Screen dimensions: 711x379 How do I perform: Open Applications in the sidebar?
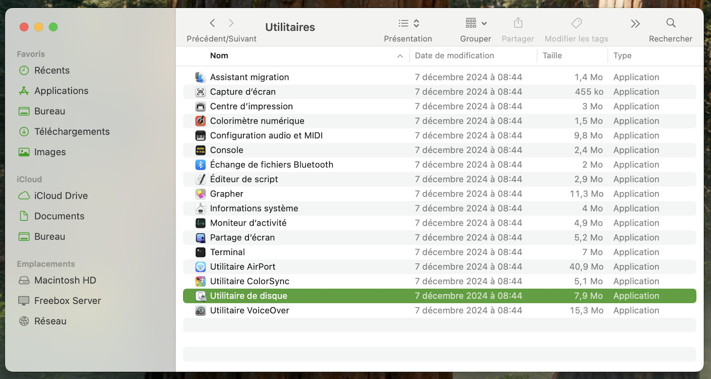(x=61, y=91)
